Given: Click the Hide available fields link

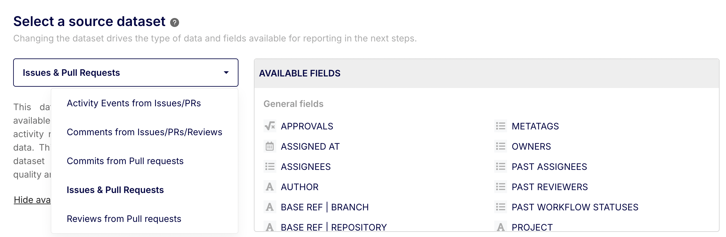Looking at the screenshot, I should pyautogui.click(x=32, y=200).
